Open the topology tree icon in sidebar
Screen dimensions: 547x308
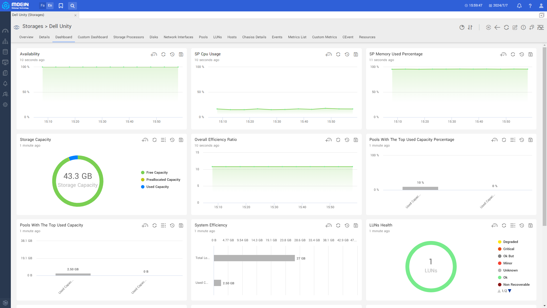click(x=5, y=41)
